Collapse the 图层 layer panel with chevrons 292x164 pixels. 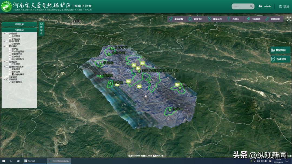point(41,33)
